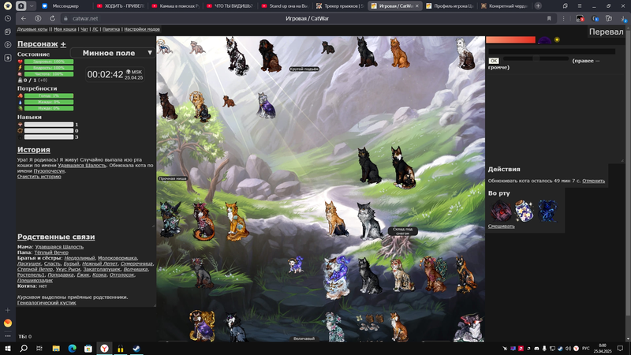Viewport: 631px width, 355px height.
Task: Open notification center on the taskbar
Action: click(620, 349)
